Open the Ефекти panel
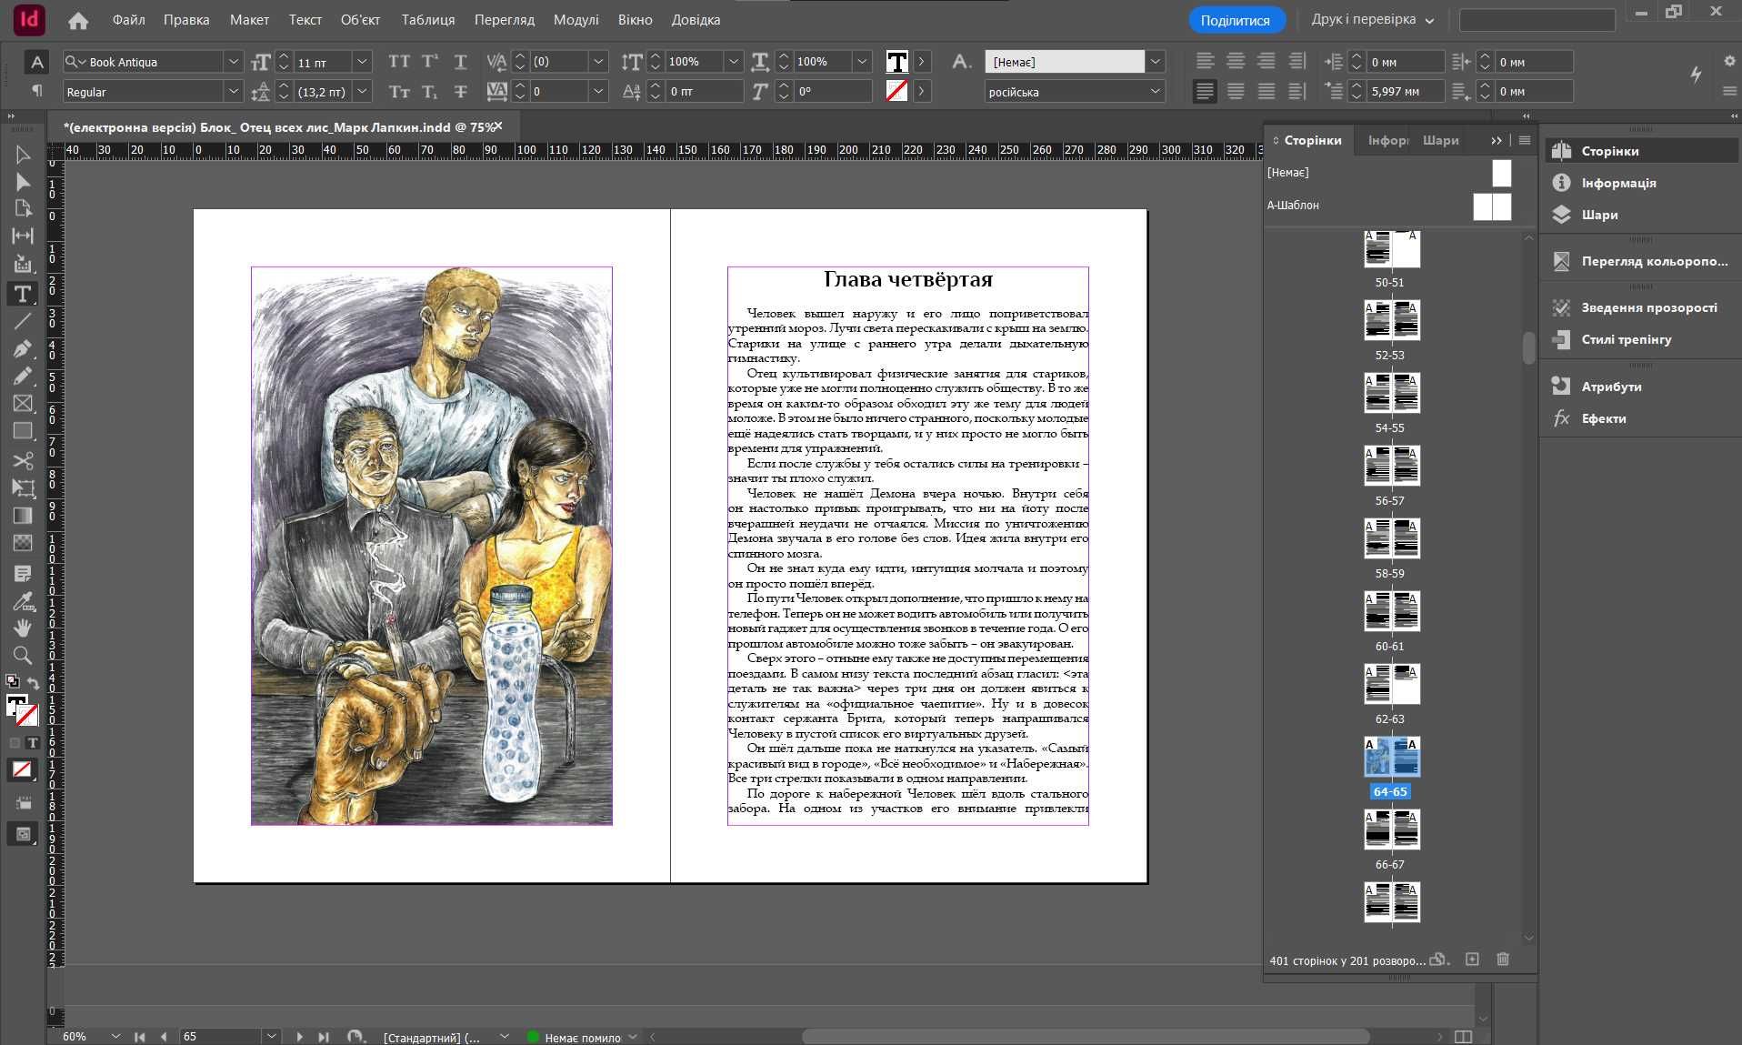The height and width of the screenshot is (1045, 1742). coord(1603,418)
